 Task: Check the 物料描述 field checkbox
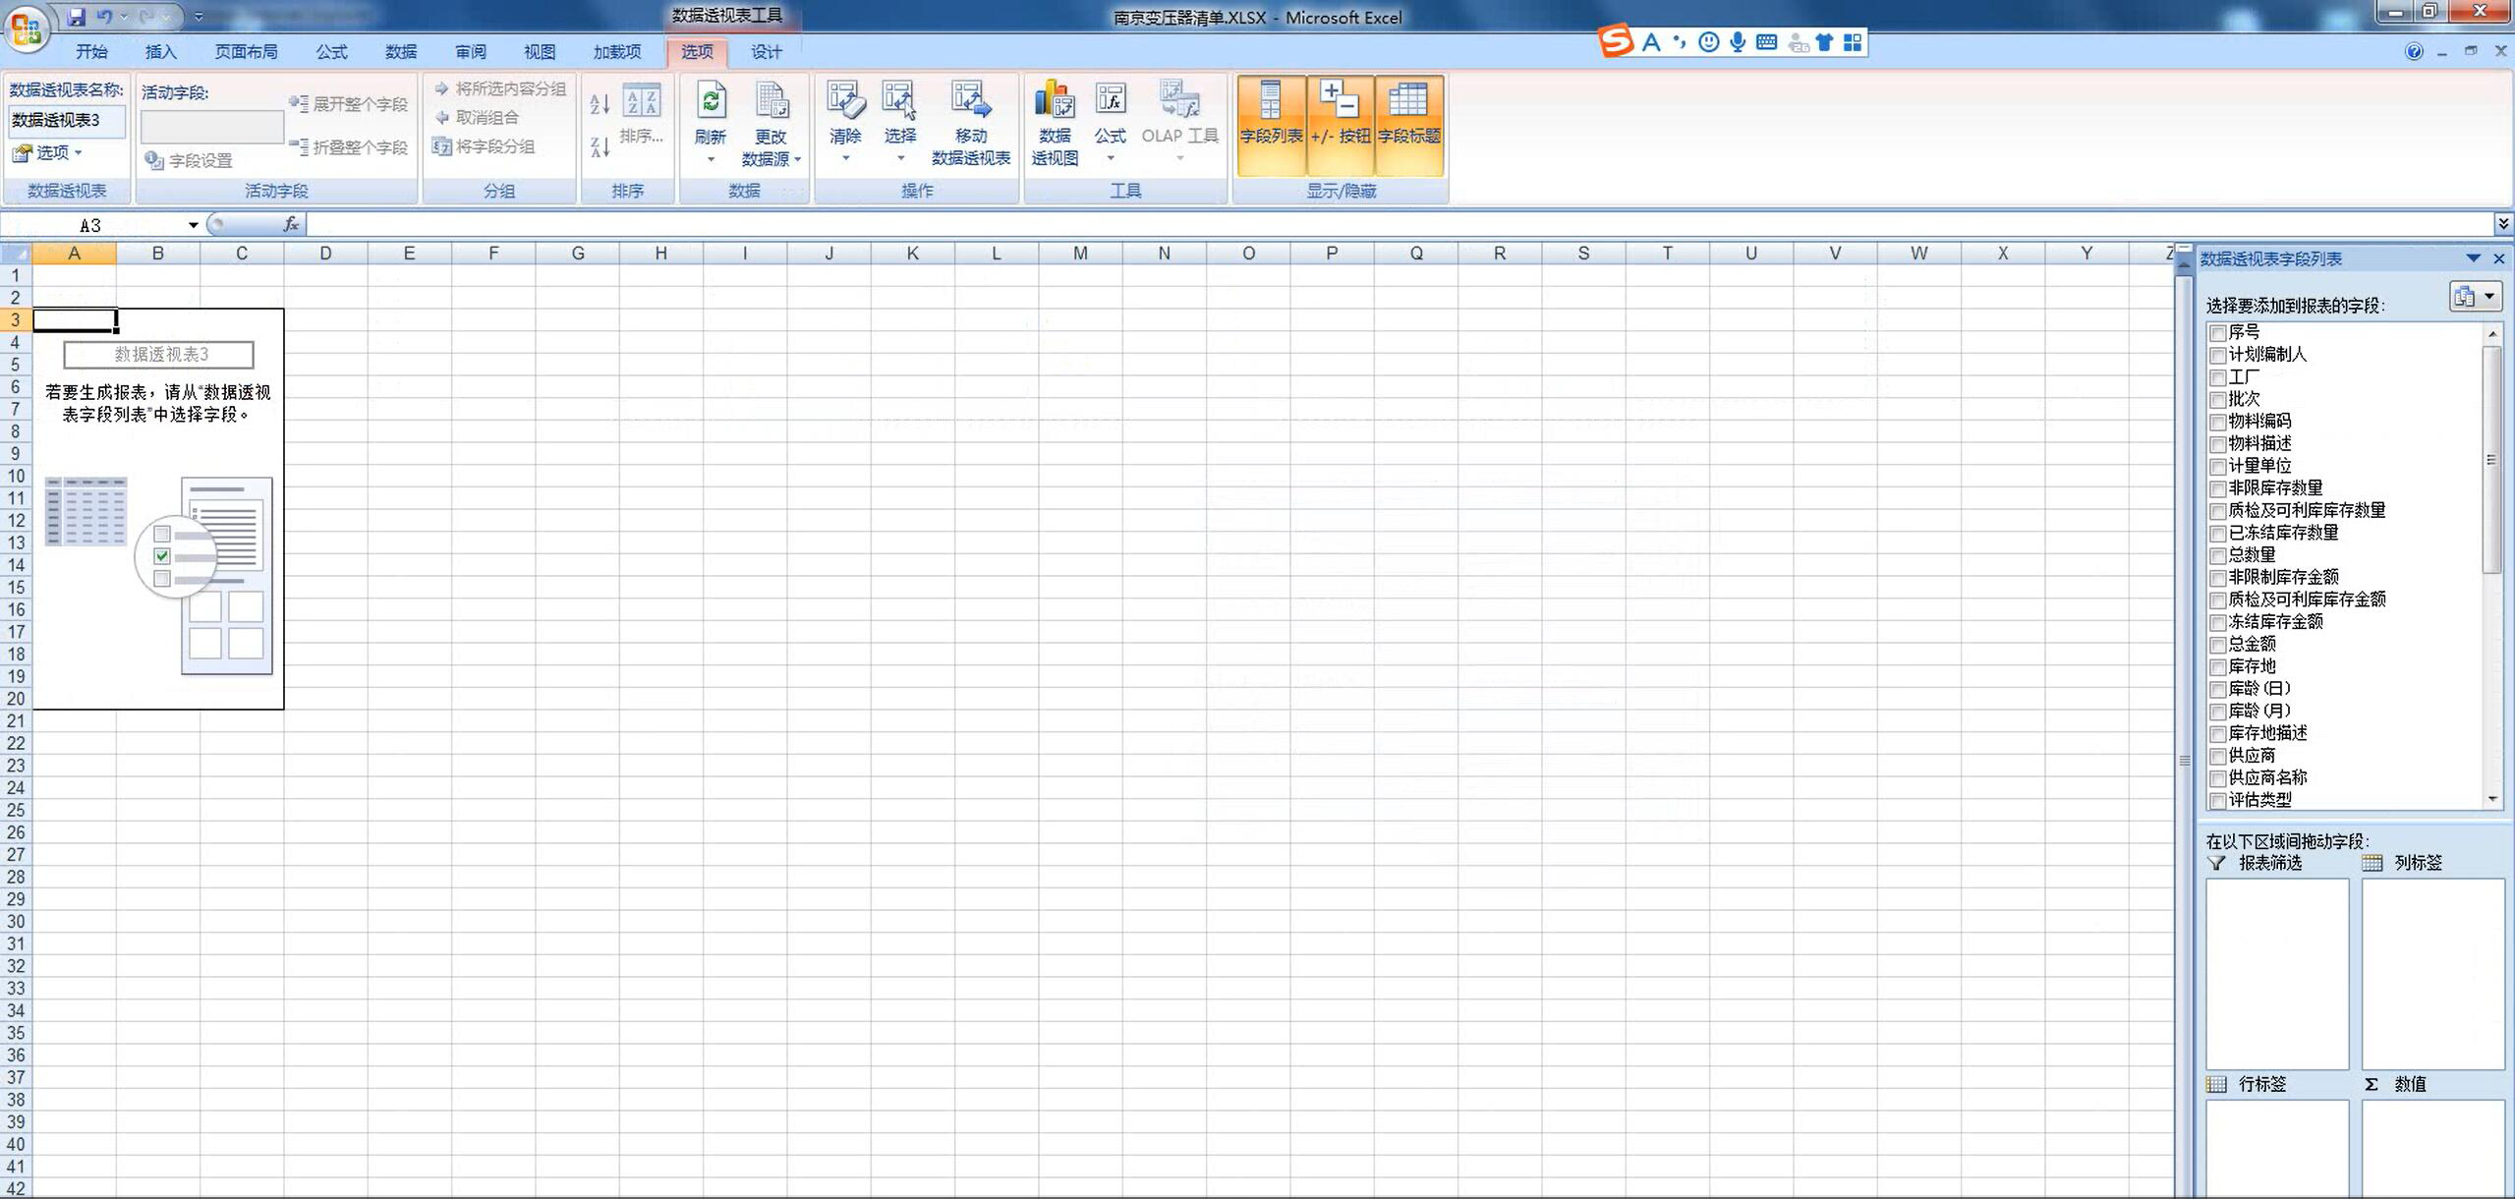click(x=2217, y=445)
